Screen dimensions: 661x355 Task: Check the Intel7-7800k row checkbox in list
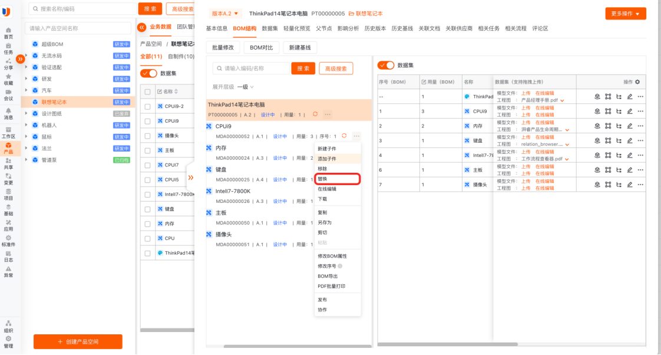(147, 195)
